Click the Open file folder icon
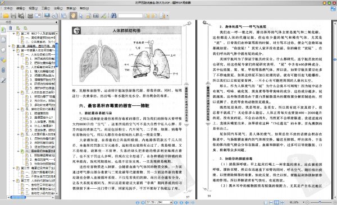Image resolution: width=337 pixels, height=205 pixels. click(6, 16)
